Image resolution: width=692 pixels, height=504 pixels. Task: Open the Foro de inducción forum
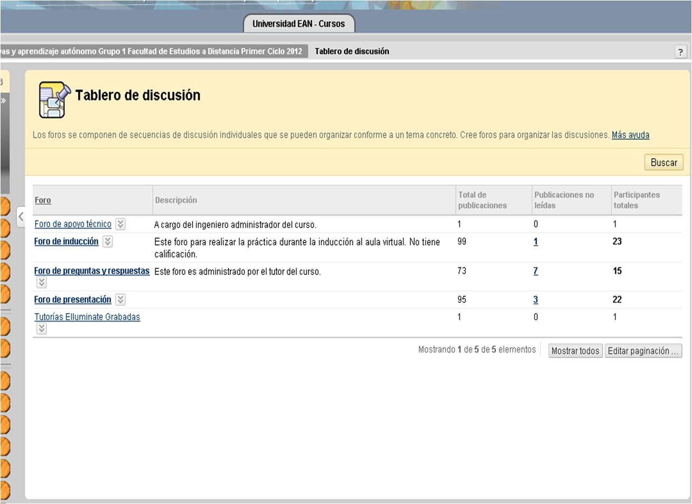click(66, 241)
